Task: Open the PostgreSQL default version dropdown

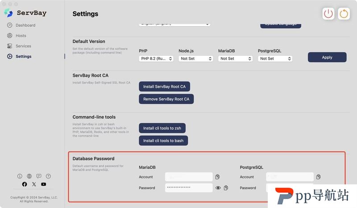Action: point(275,58)
